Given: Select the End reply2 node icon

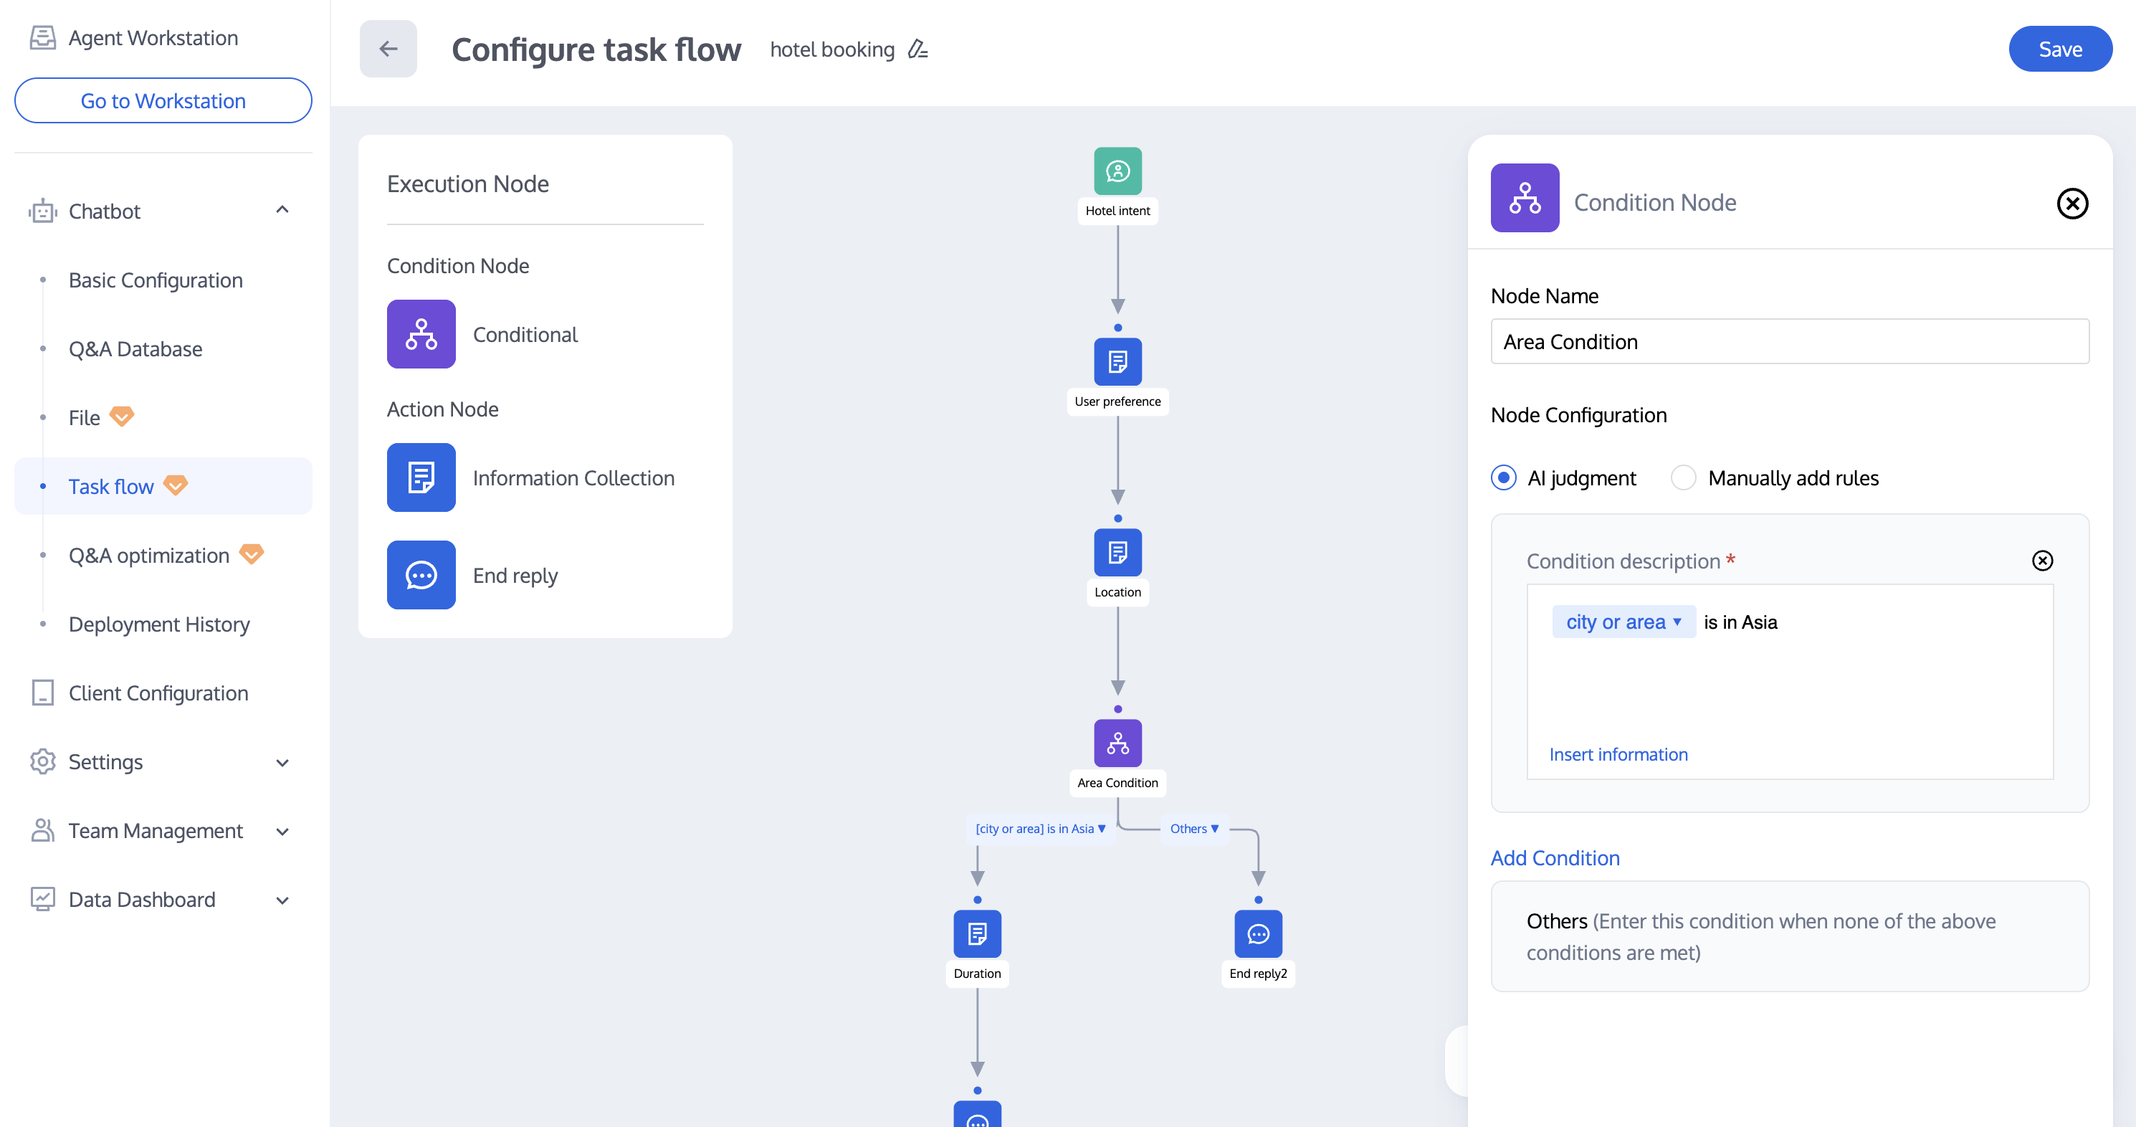Looking at the screenshot, I should pos(1258,933).
